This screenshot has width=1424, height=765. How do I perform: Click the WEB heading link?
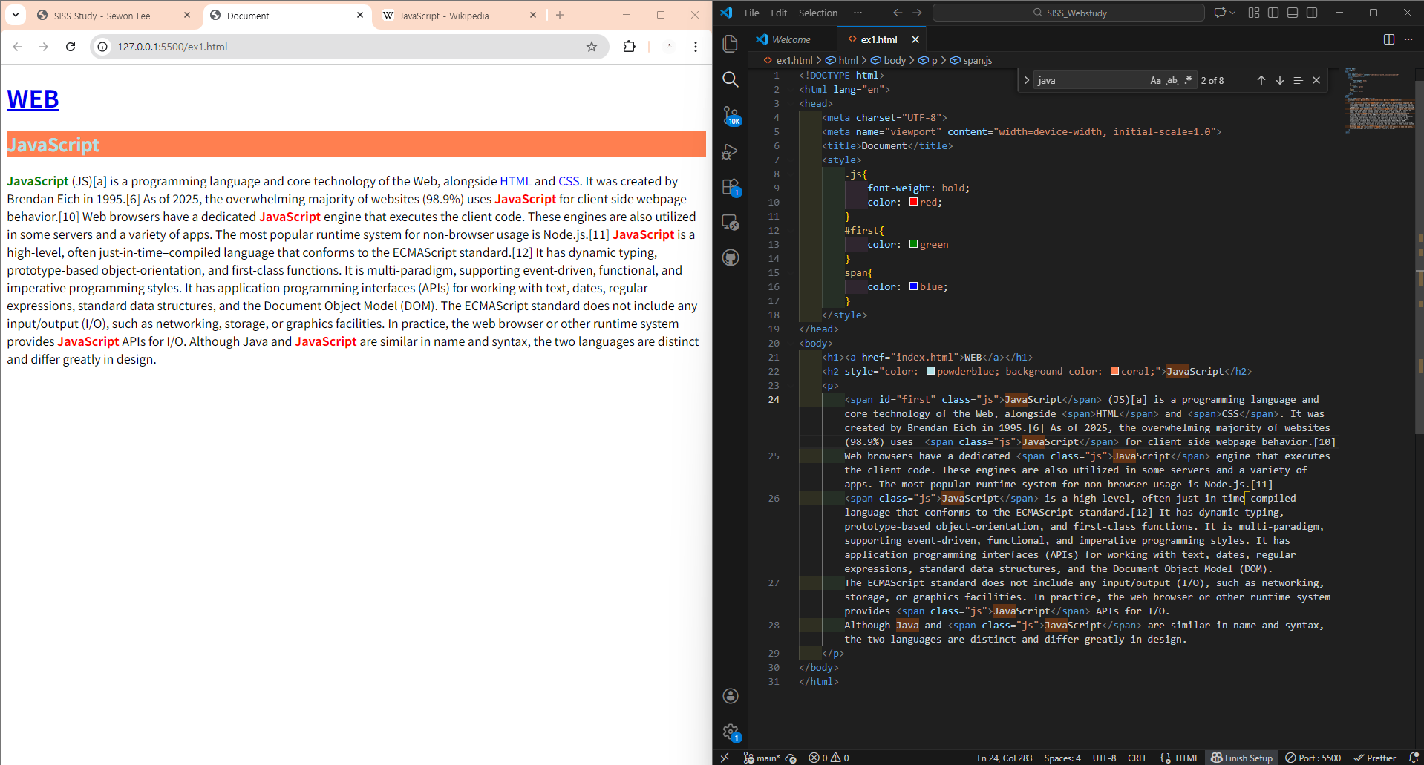tap(33, 99)
